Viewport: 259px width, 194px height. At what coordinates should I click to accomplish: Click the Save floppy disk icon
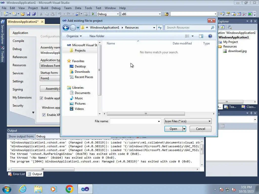[28, 14]
